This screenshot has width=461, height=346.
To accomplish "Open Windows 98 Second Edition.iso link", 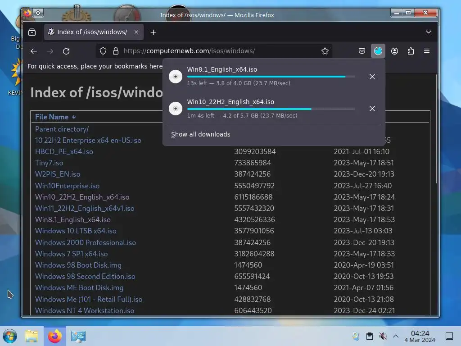I will pyautogui.click(x=85, y=276).
